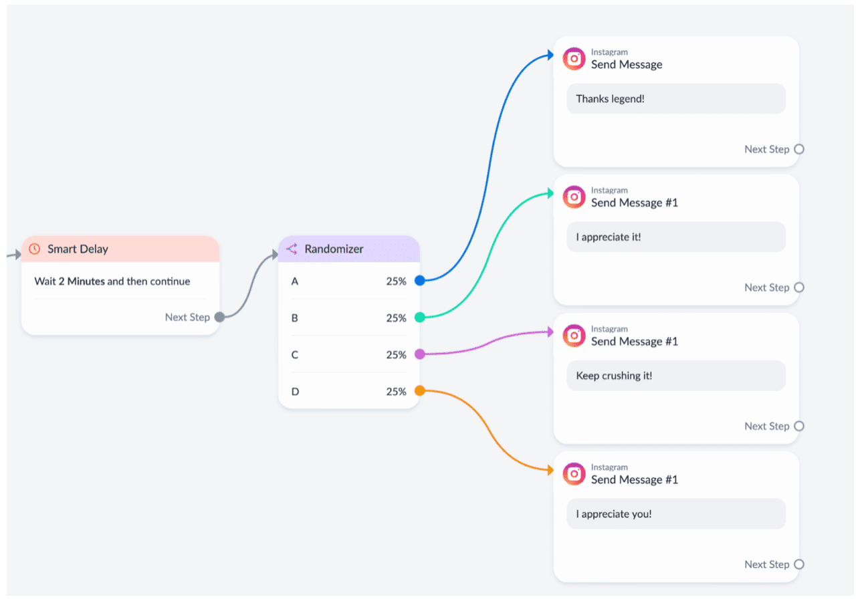Screen dimensions: 864x603
Task: Click the Randomizer split-arrows icon
Action: (292, 249)
